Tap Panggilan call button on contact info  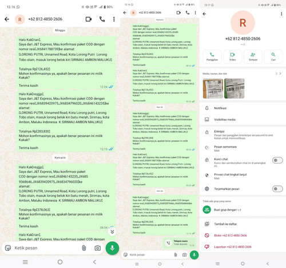pyautogui.click(x=212, y=56)
